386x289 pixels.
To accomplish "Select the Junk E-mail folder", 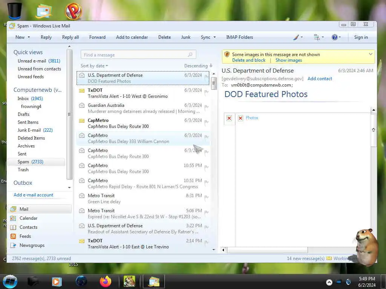I will point(35,130).
